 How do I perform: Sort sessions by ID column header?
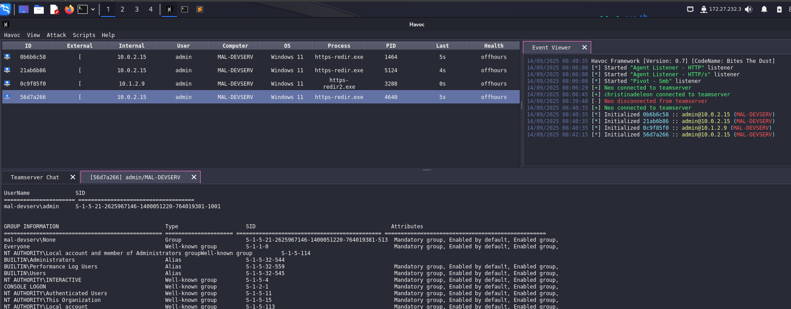point(28,46)
